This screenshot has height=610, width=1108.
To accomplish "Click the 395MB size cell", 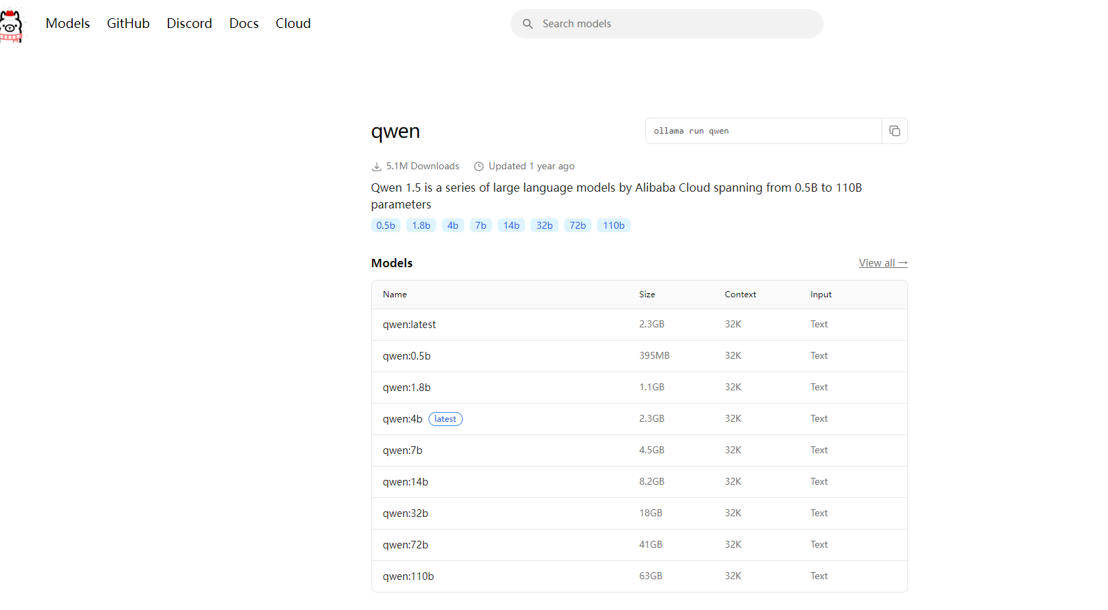I will 654,355.
